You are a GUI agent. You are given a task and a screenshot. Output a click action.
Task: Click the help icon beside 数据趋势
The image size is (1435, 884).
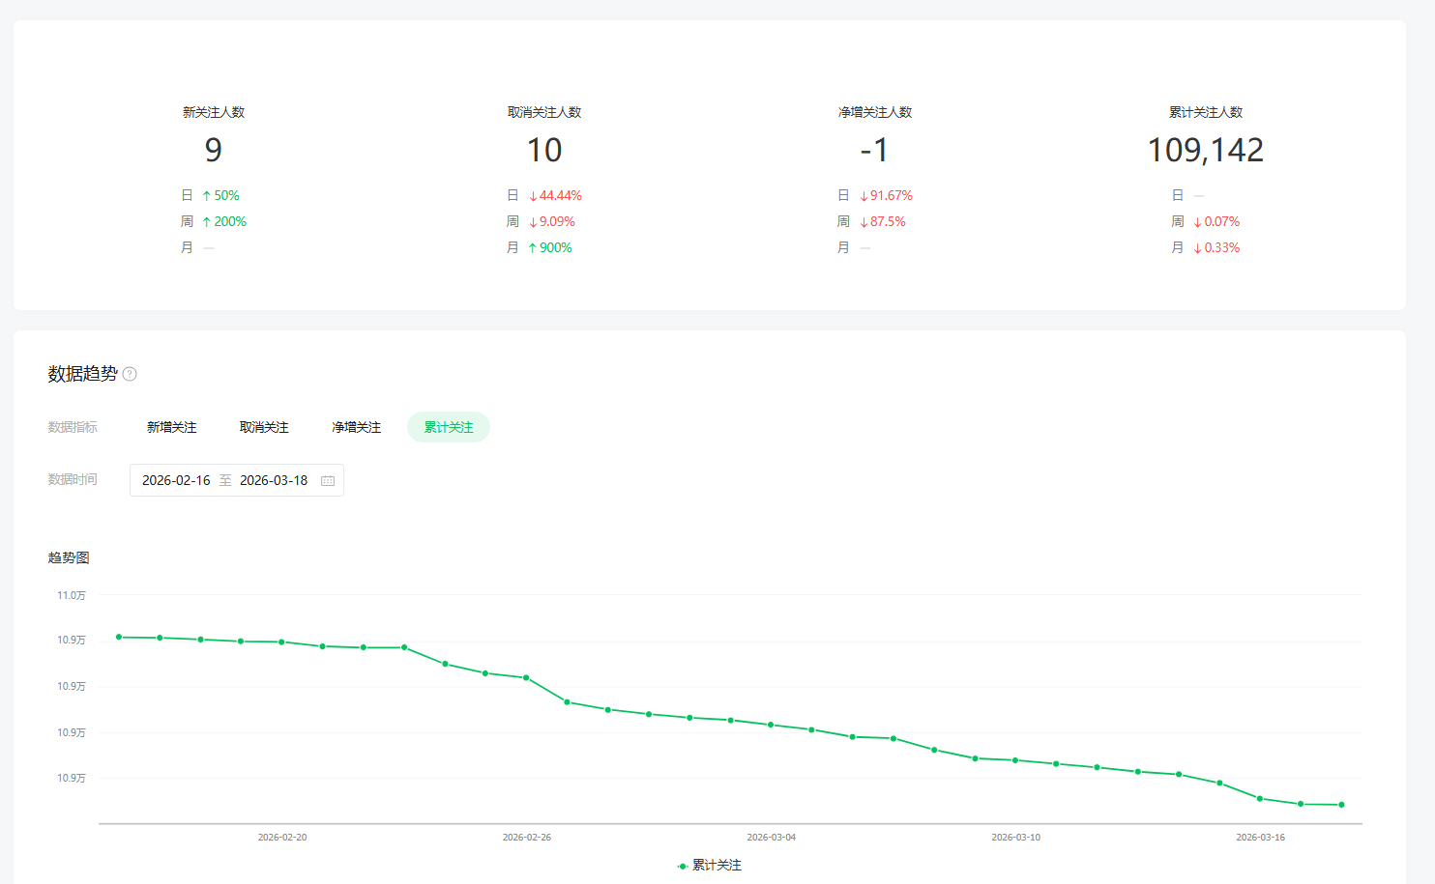(130, 374)
